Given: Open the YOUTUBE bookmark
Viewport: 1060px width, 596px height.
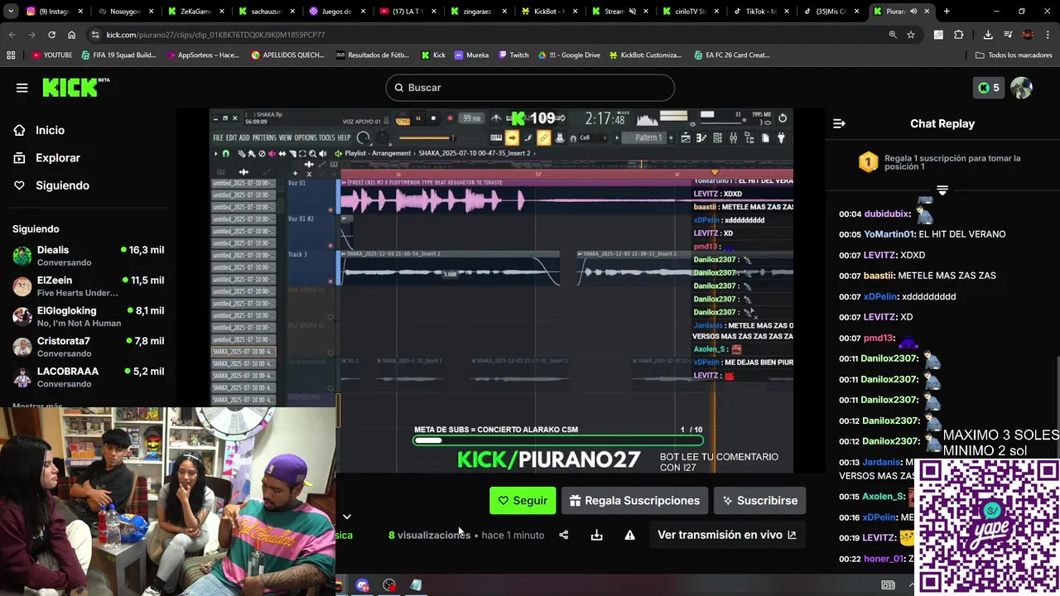Looking at the screenshot, I should [x=51, y=55].
